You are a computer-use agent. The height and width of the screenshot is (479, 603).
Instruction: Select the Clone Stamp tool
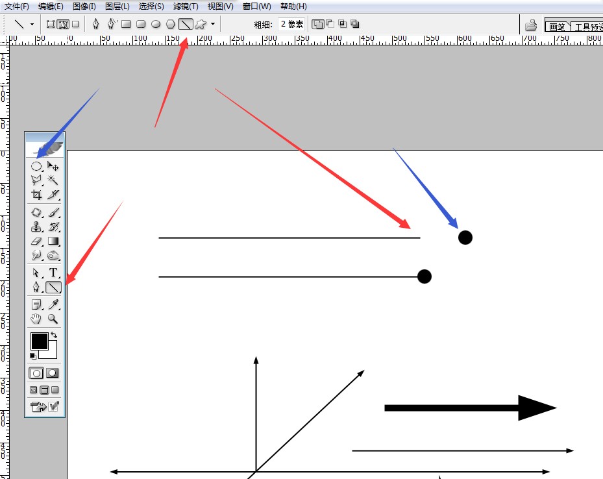point(36,227)
